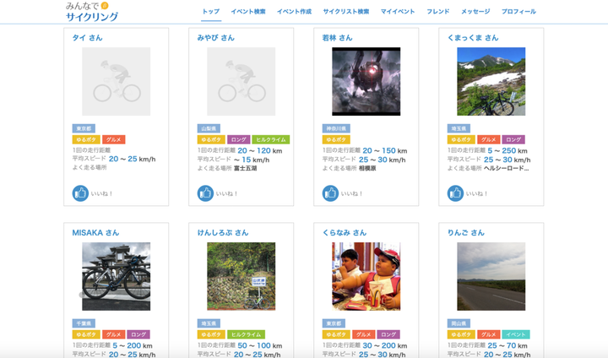The width and height of the screenshot is (608, 358).
Task: Like くまっくま さん with the thumbs-up icon
Action: pyautogui.click(x=455, y=193)
